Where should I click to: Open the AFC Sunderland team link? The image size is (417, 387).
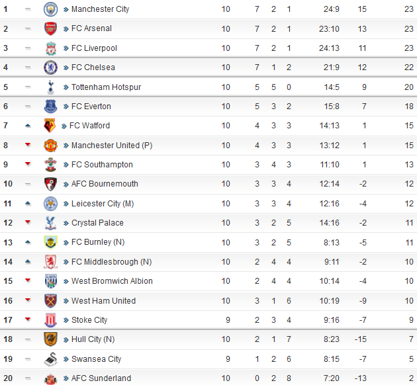[x=101, y=378]
